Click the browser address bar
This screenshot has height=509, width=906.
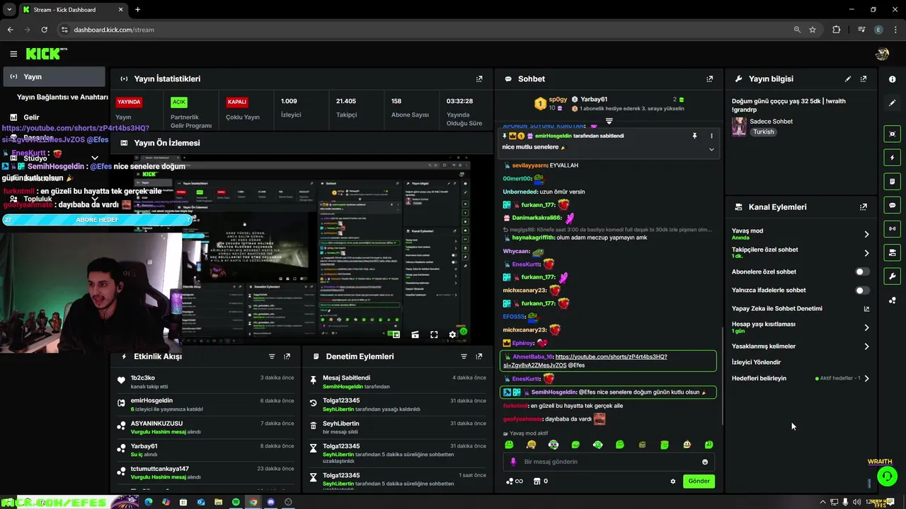pos(425,30)
